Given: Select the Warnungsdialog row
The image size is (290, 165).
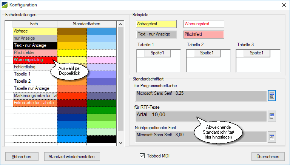Looking at the screenshot, I should [35, 60].
